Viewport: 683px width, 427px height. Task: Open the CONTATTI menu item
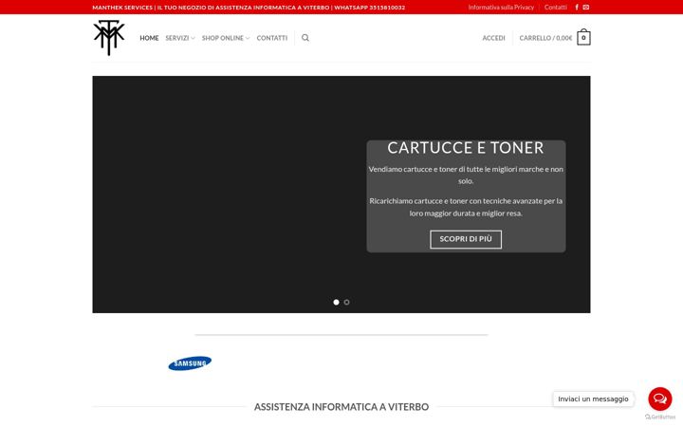272,38
